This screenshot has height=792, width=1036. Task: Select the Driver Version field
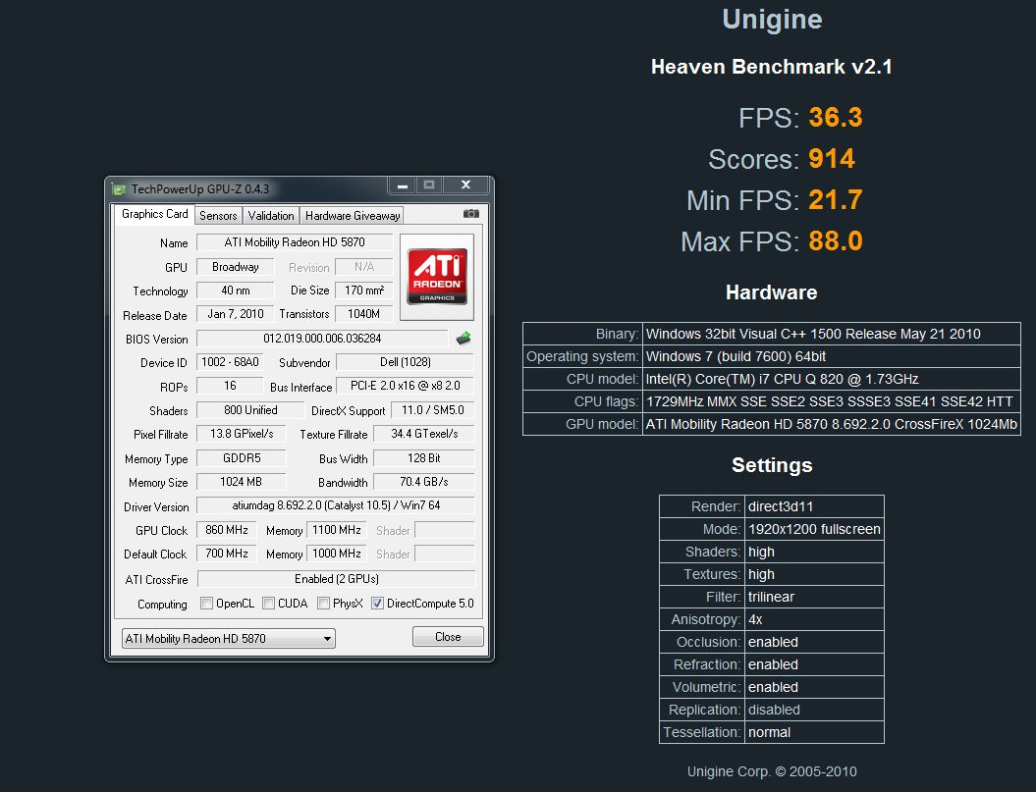click(x=336, y=505)
